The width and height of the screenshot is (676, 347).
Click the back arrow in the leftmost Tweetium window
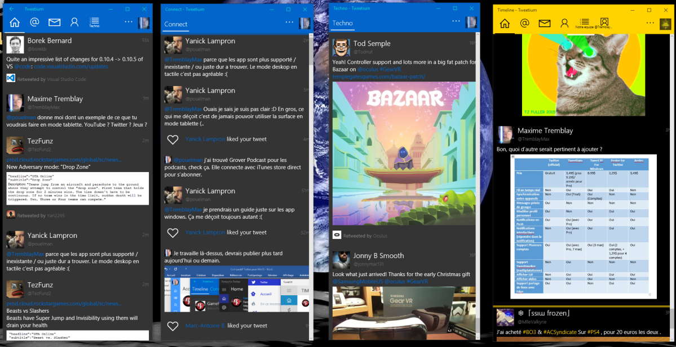pyautogui.click(x=11, y=9)
